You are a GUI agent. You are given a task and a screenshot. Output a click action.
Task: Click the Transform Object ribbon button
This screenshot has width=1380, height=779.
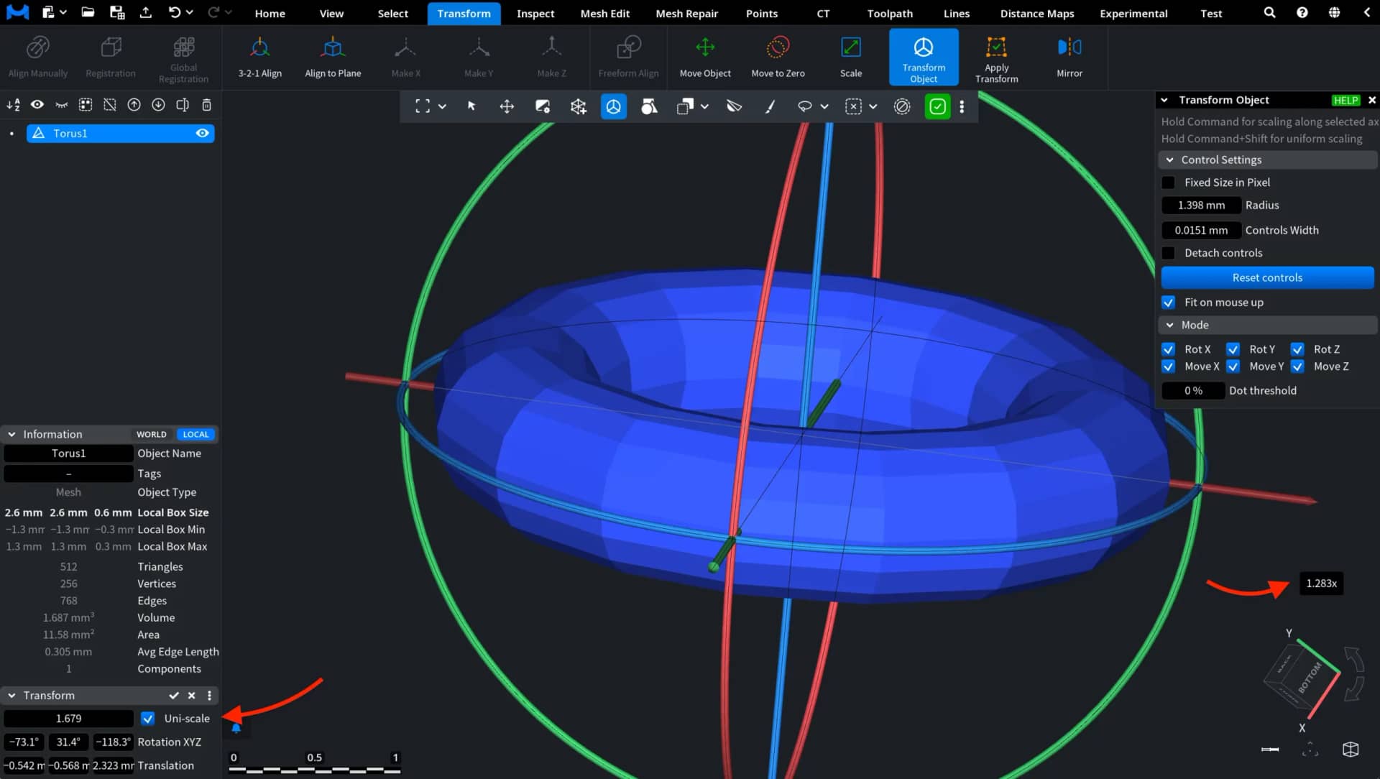click(924, 57)
